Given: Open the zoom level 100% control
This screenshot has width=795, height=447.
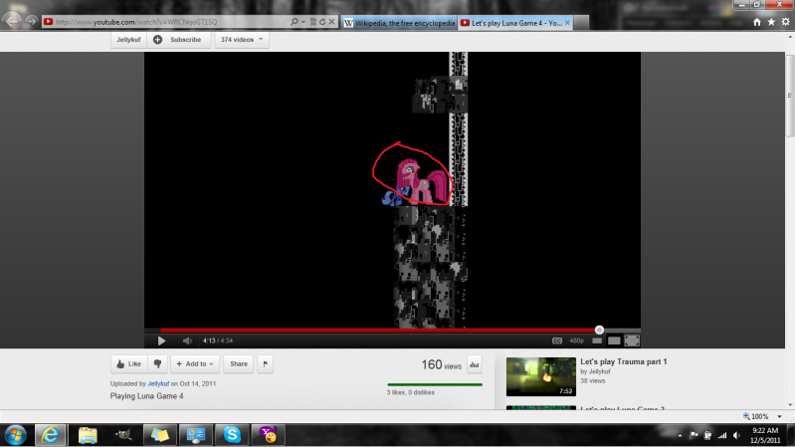Looking at the screenshot, I should click(x=756, y=416).
